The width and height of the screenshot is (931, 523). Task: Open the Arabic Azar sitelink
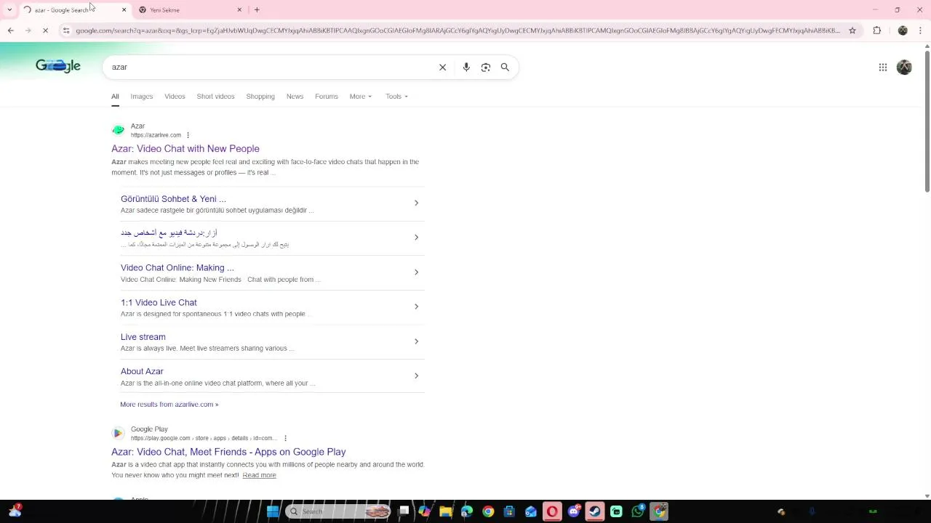[x=169, y=232]
